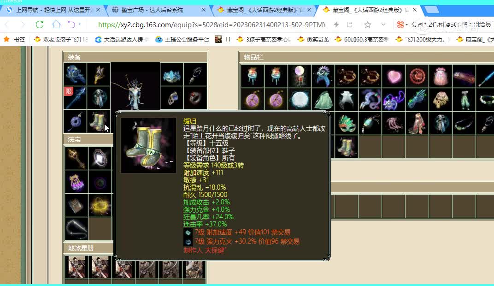Click the character portrait in equipment panel
This screenshot has width=494, height=286.
tap(135, 86)
